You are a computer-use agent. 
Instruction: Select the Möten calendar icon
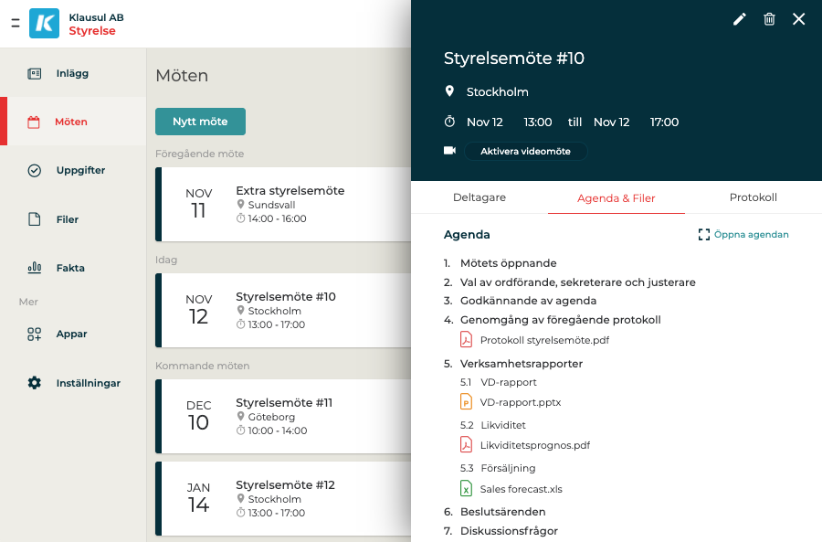(x=35, y=120)
